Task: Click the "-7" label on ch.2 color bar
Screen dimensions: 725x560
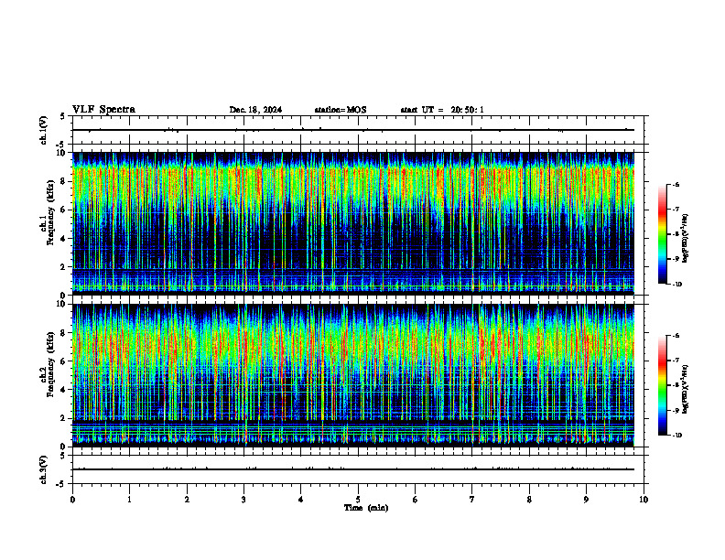Action: (x=676, y=361)
